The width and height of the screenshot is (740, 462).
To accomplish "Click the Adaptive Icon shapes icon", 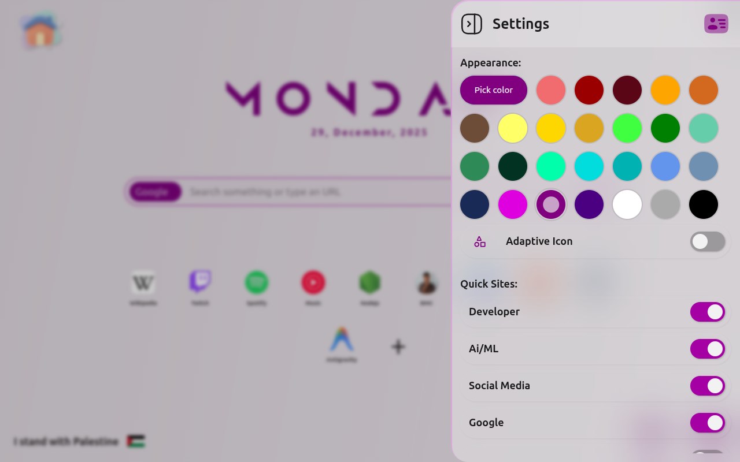I will (480, 241).
